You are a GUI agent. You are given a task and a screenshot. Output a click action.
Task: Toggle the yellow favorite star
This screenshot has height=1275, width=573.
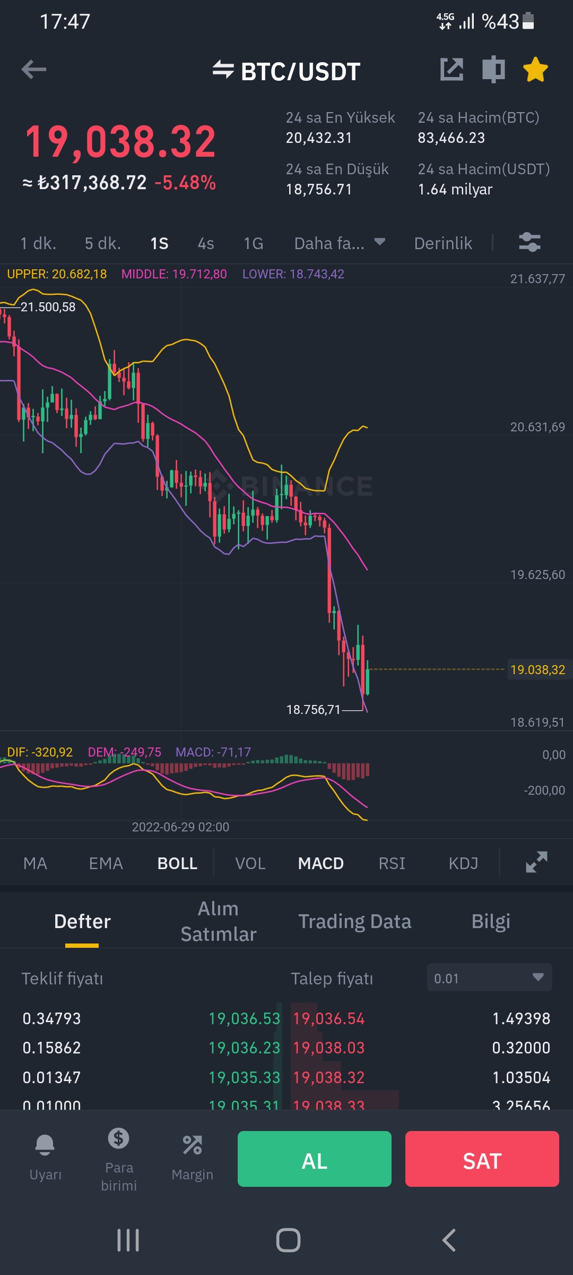[x=535, y=70]
